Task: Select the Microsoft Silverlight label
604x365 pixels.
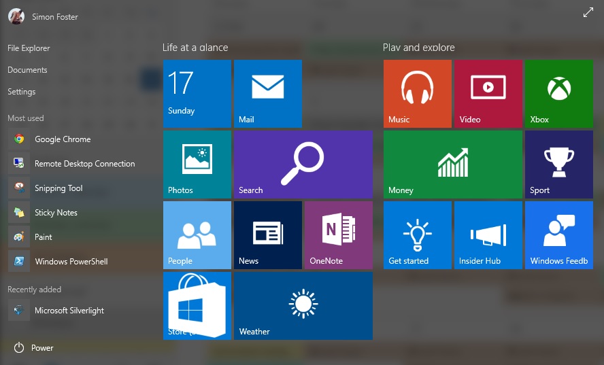Action: [69, 311]
